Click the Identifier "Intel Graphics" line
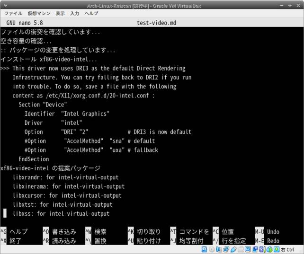304x254 pixels. point(67,114)
